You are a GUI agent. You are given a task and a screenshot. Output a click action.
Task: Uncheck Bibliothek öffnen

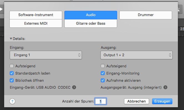(12, 80)
